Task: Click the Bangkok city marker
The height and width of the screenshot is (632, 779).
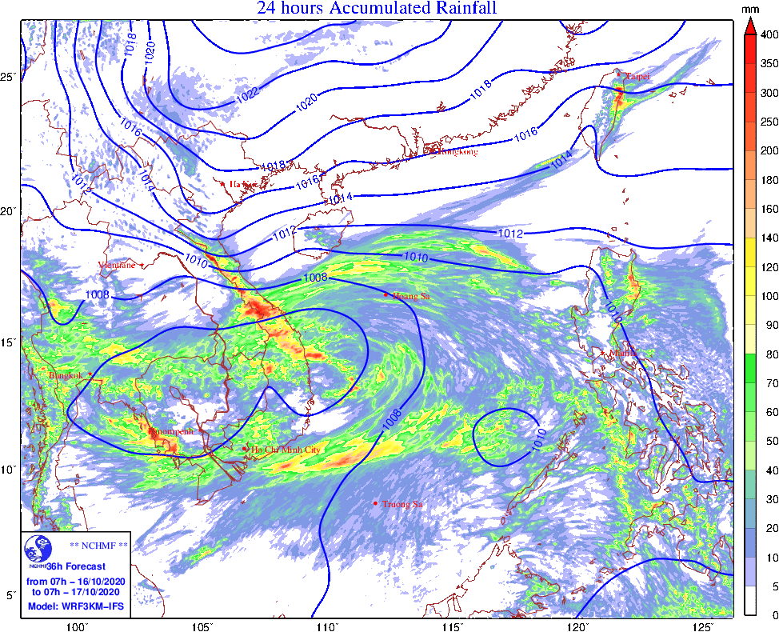Action: (90, 374)
